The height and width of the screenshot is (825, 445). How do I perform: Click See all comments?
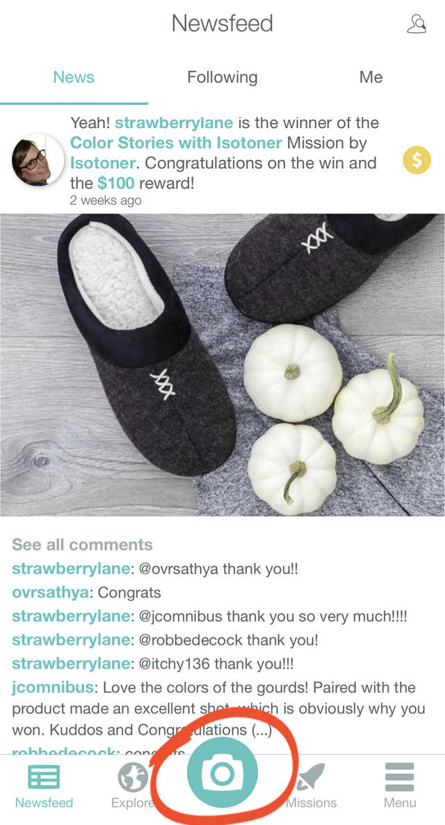pyautogui.click(x=82, y=545)
